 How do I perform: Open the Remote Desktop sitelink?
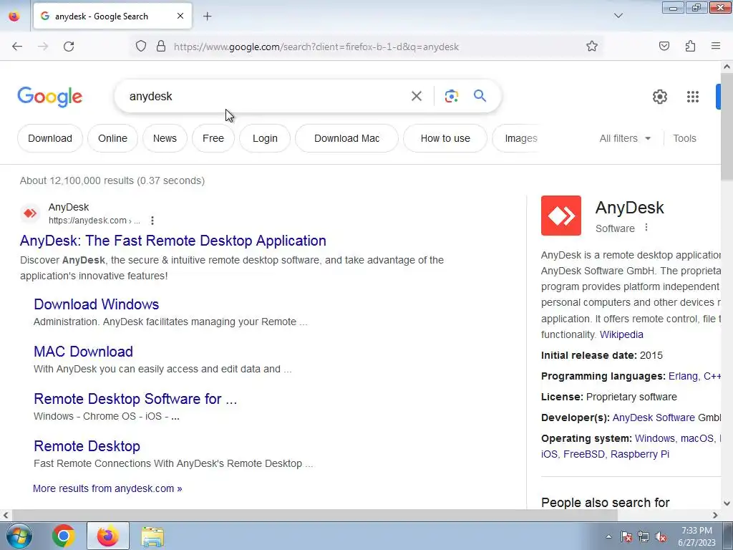(x=87, y=446)
